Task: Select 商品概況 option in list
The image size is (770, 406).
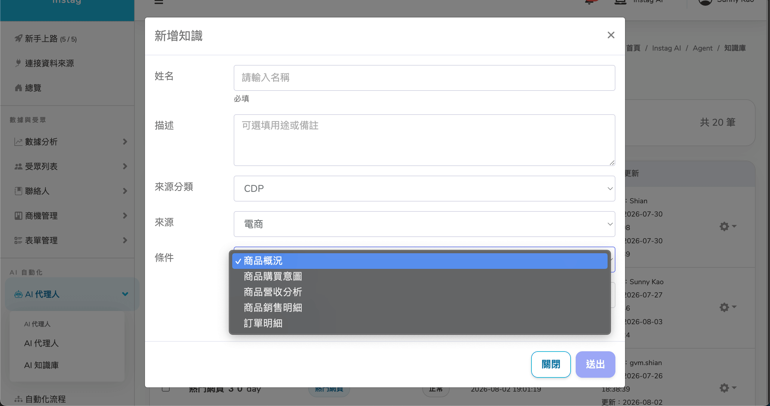Action: (x=420, y=261)
